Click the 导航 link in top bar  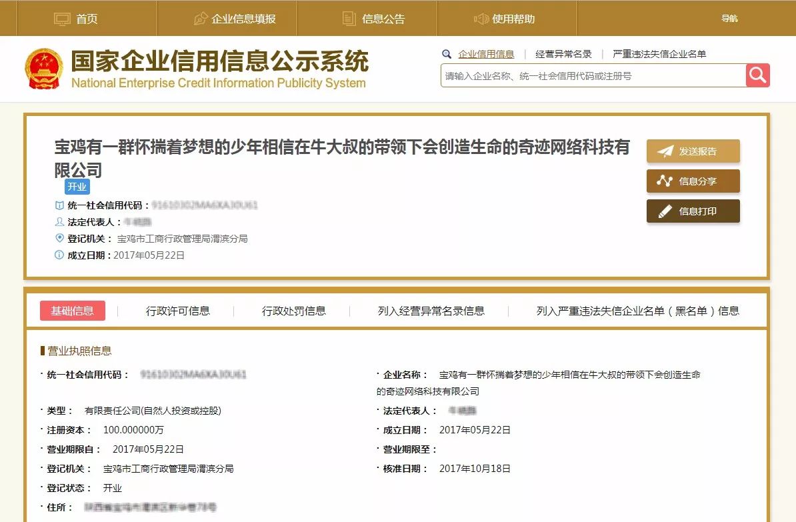729,18
